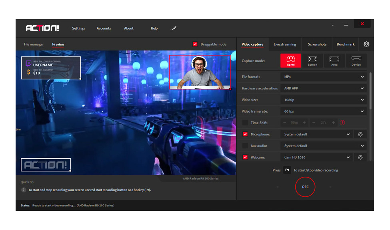Increase Time-Shift seconds with plus
This screenshot has height=230, width=390.
tap(333, 123)
